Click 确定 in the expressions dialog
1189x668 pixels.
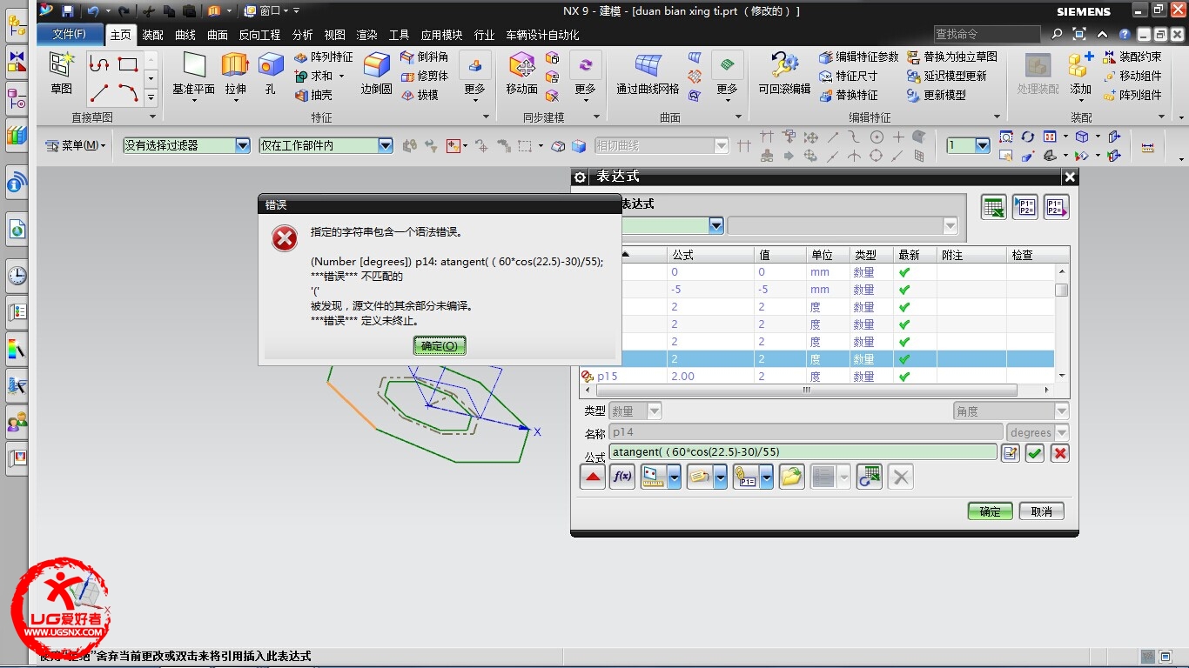[991, 511]
